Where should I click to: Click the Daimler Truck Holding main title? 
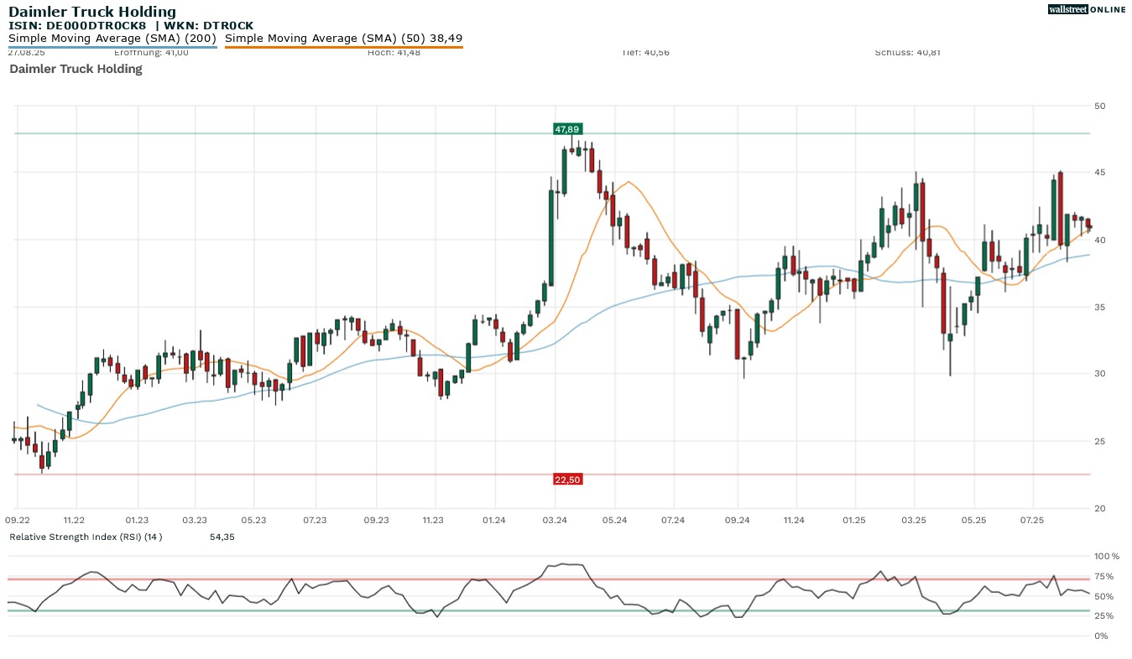(x=92, y=12)
